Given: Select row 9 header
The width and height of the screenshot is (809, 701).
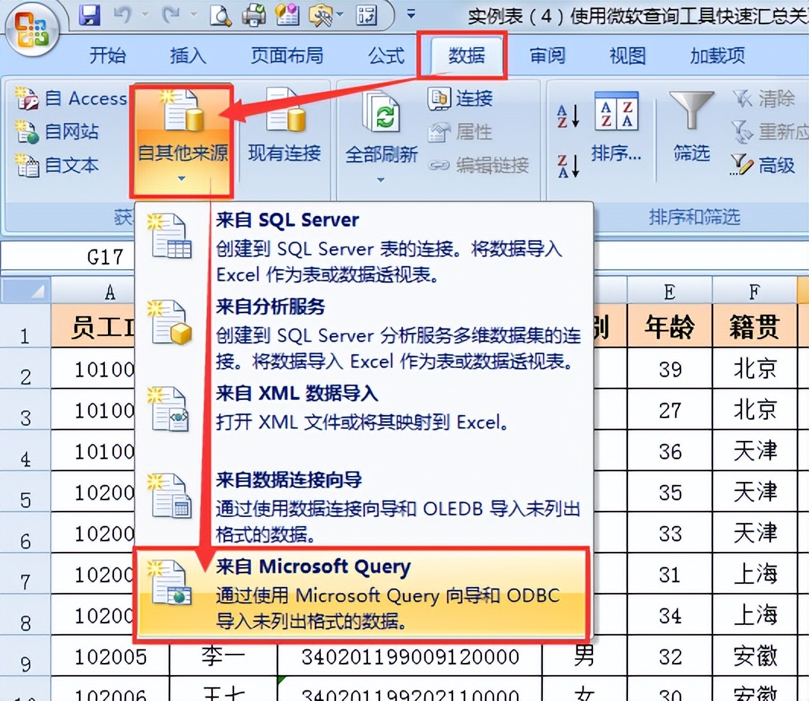Looking at the screenshot, I should click(25, 655).
